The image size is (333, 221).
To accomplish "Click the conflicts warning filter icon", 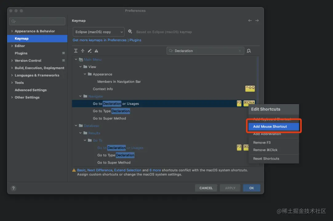I will [x=96, y=51].
